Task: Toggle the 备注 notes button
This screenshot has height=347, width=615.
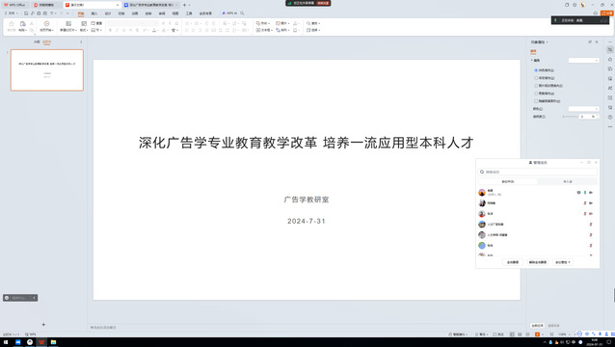Action: (481, 334)
